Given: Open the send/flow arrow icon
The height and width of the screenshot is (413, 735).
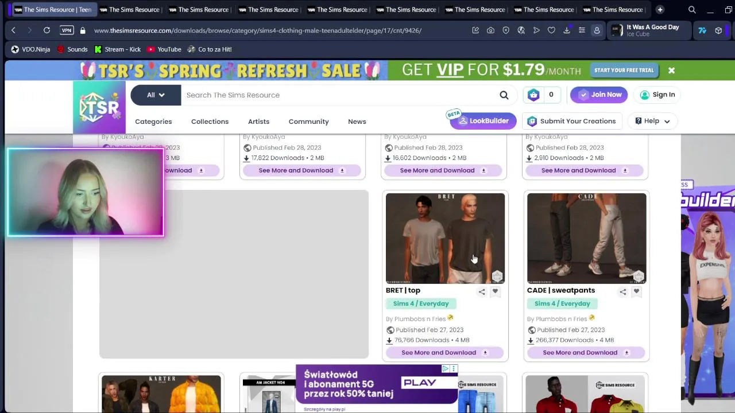Looking at the screenshot, I should tap(536, 30).
